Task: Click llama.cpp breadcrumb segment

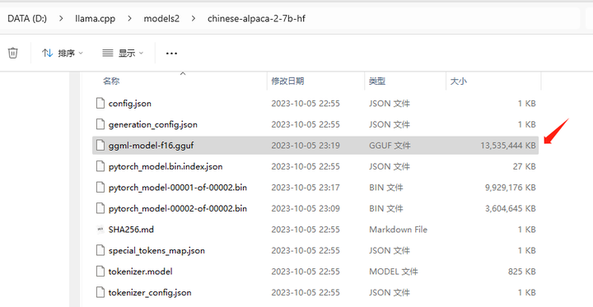Action: click(95, 18)
